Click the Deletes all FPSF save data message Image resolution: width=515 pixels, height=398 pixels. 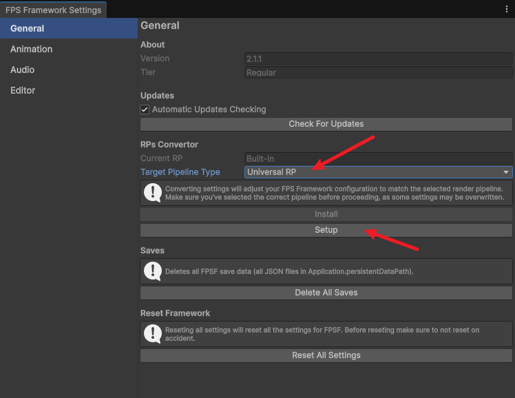(x=289, y=271)
